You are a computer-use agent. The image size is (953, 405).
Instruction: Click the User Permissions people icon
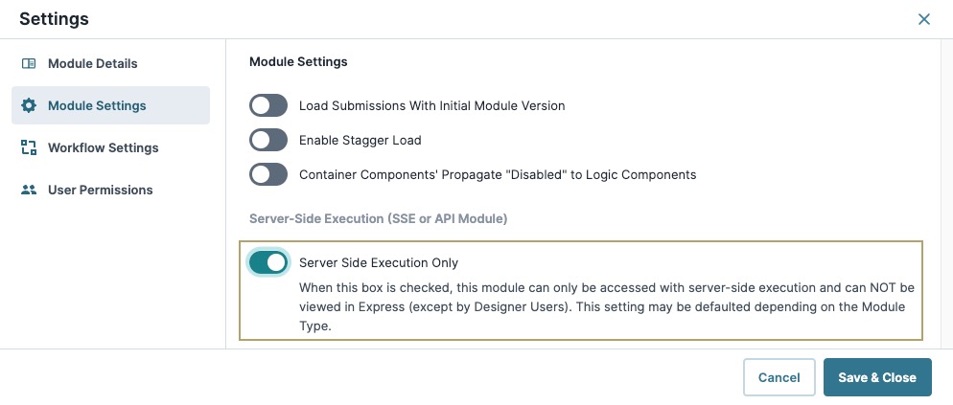[29, 190]
